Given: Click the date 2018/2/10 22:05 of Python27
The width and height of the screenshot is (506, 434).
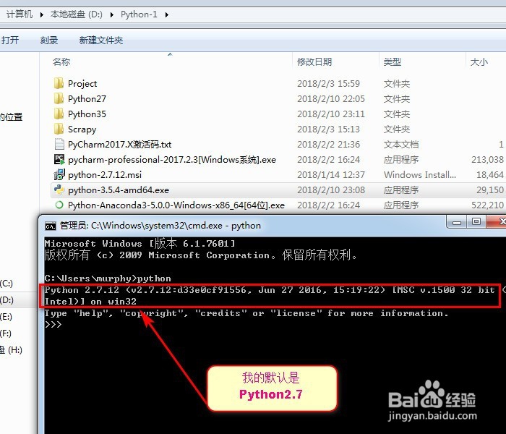Looking at the screenshot, I should (331, 99).
